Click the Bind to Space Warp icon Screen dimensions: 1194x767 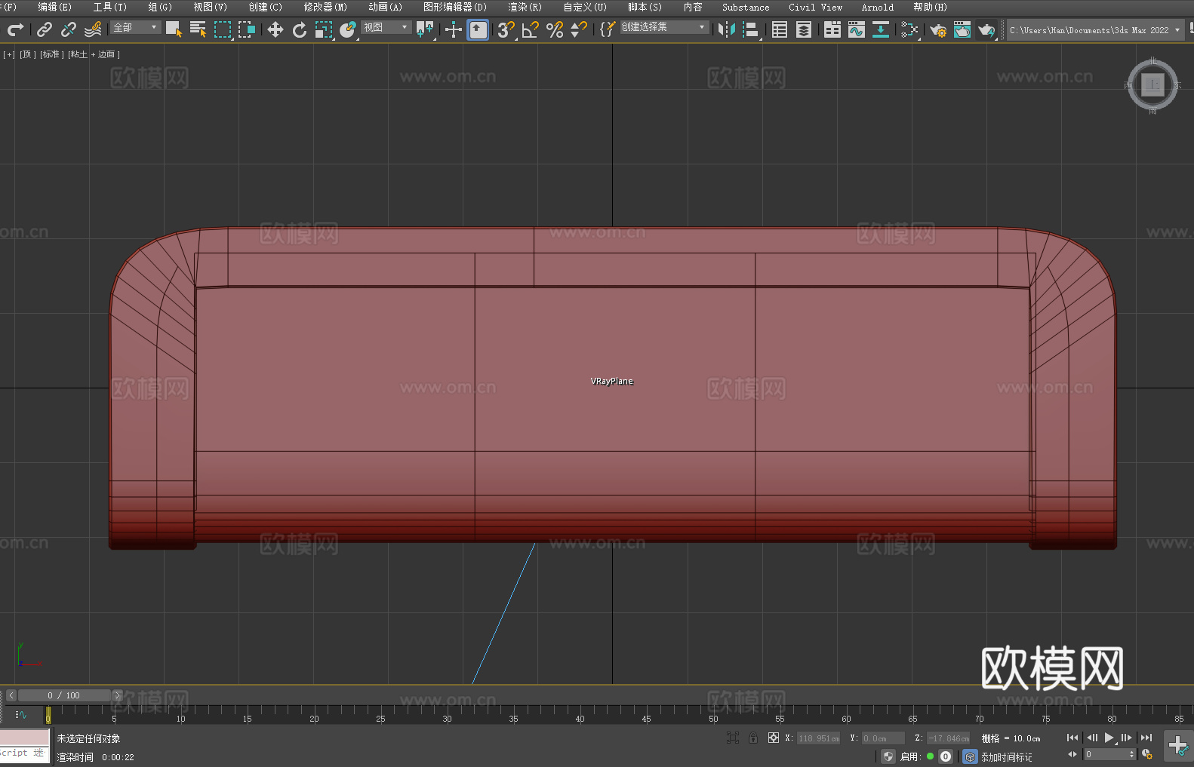tap(93, 29)
